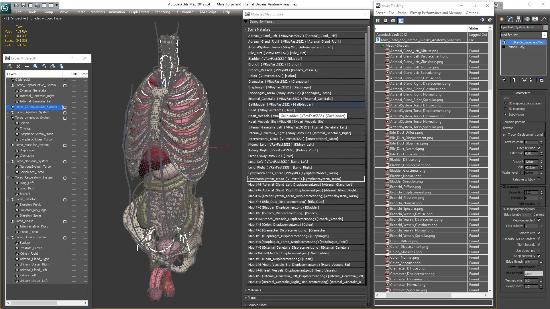Image resolution: width=550 pixels, height=309 pixels.
Task: Open MAXScript menu
Action: pos(208,12)
